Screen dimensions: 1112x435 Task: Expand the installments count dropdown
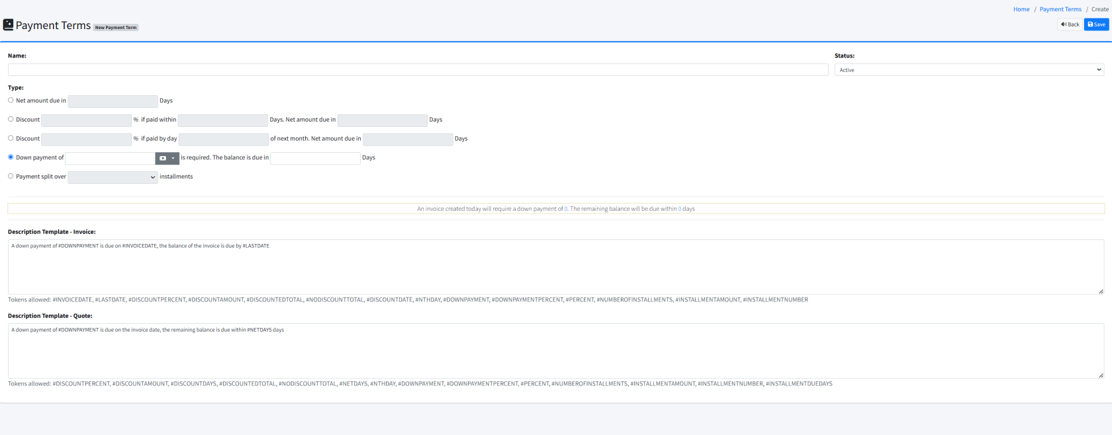(113, 177)
